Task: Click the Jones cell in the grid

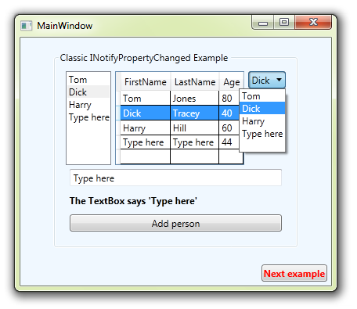Action: (x=194, y=99)
